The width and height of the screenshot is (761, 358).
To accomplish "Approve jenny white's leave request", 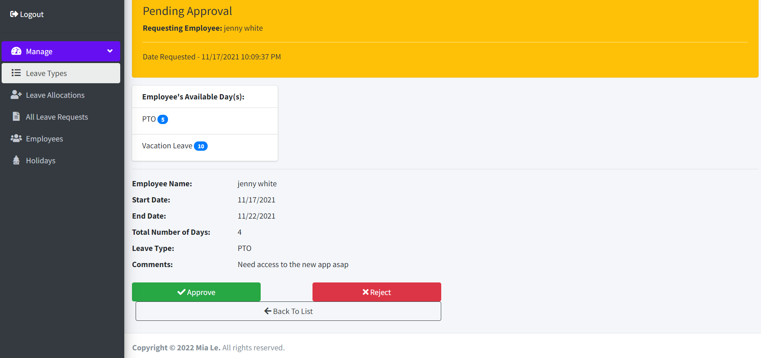I will 196,292.
